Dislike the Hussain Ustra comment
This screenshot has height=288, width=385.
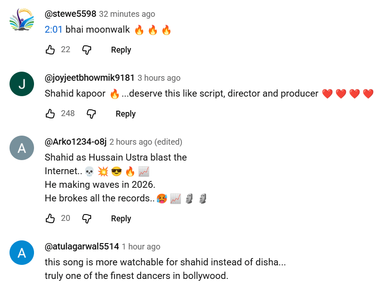coord(87,219)
